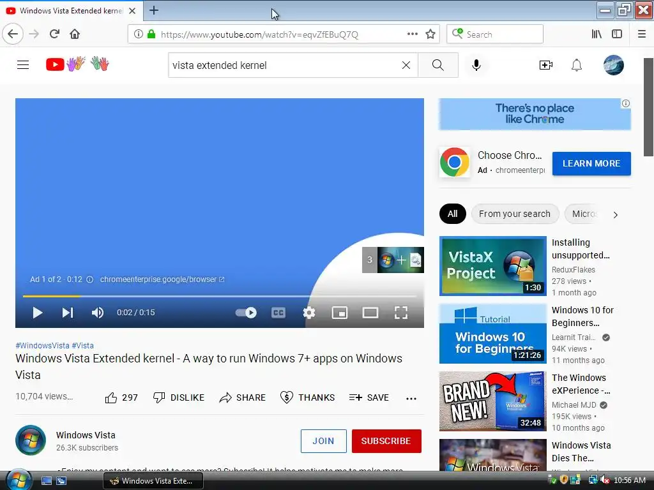Submit the YouTube search
Screen dimensions: 654x490
point(438,65)
